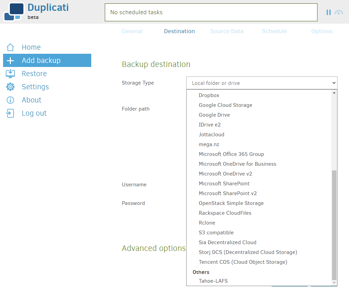Pause the scheduler with the pause icon
Viewport: 349px width, 303px height.
328,13
